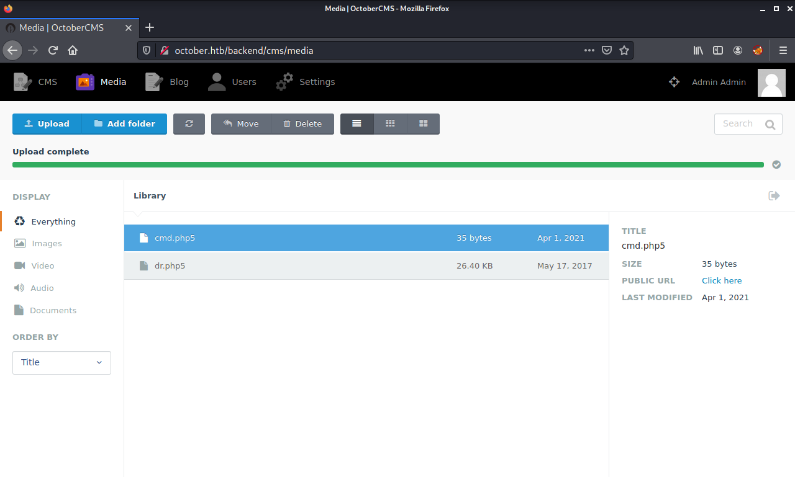Follow the Click here public URL link

722,280
